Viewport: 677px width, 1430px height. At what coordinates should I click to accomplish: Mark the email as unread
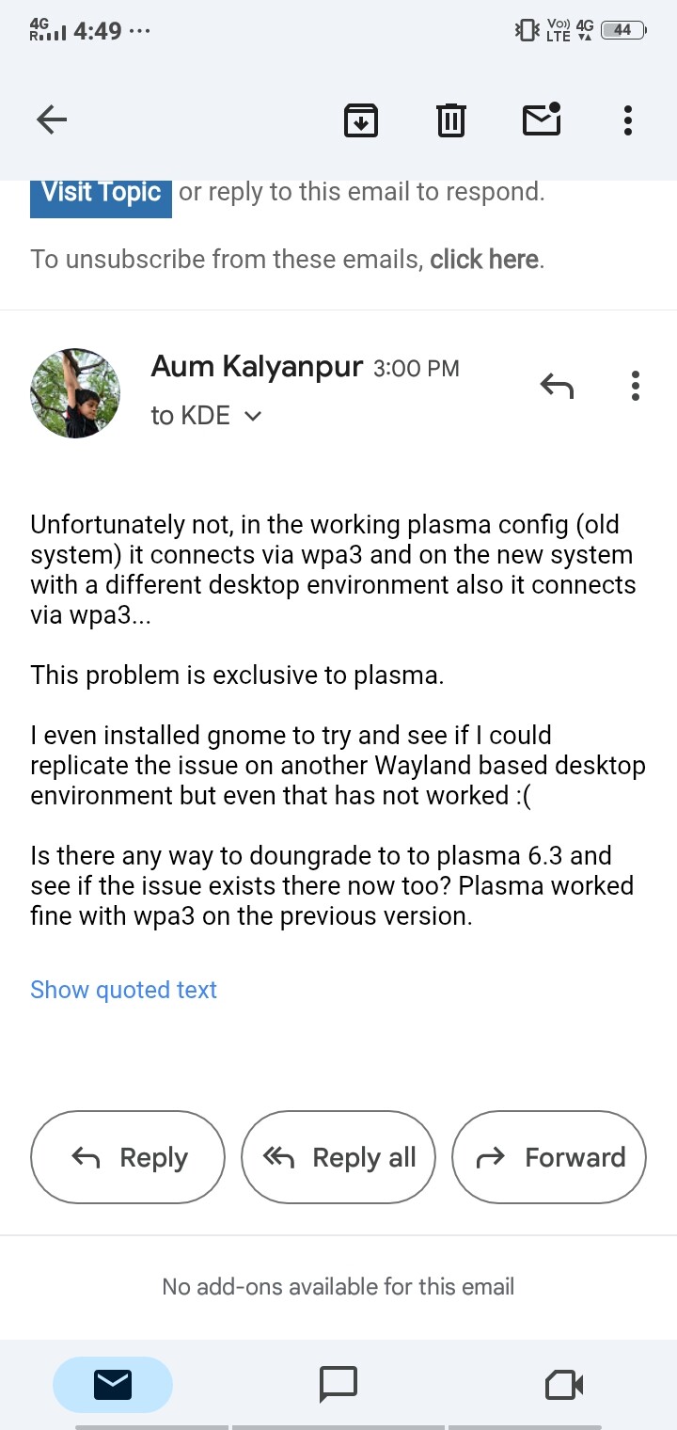tap(542, 119)
